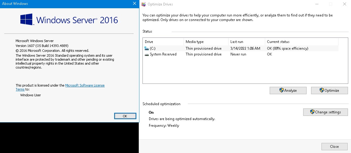This screenshot has width=351, height=153.
Task: Click the On scheduled optimization status
Action: pyautogui.click(x=151, y=112)
